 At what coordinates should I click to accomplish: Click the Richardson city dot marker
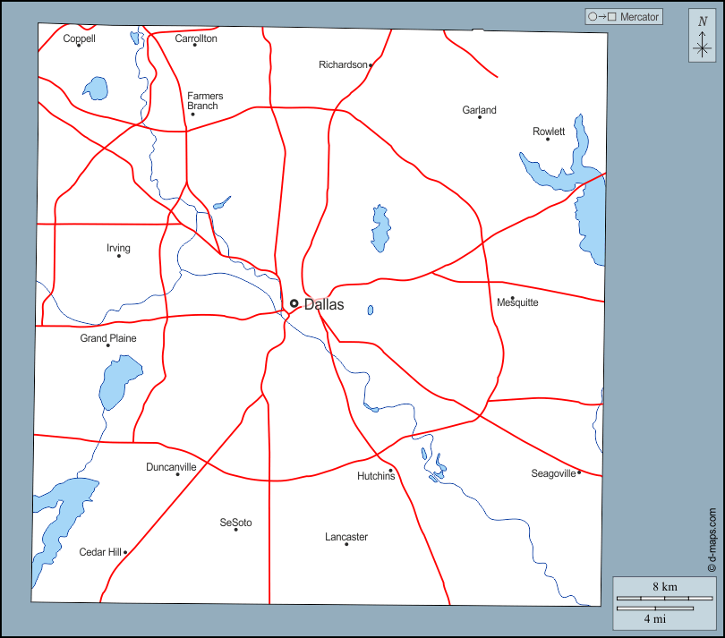(371, 64)
